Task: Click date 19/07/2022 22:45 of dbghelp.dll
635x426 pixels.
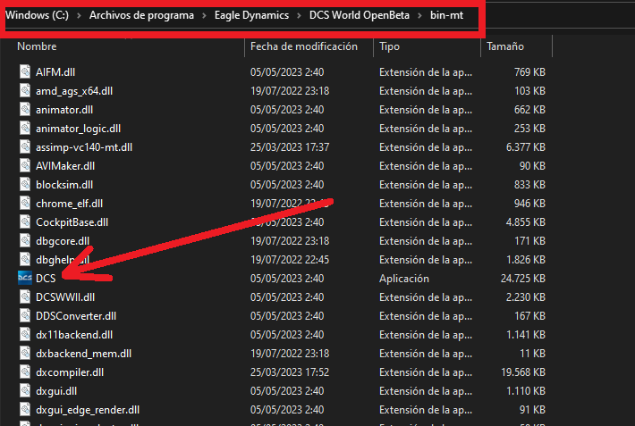Action: pyautogui.click(x=290, y=260)
